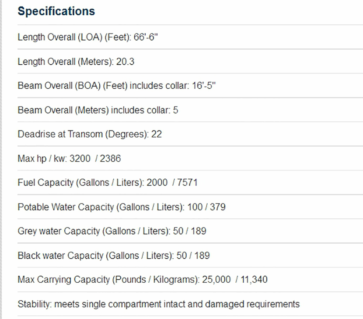Click the 'Potable Water Capacity' label
Image resolution: width=363 pixels, height=319 pixels.
66,207
